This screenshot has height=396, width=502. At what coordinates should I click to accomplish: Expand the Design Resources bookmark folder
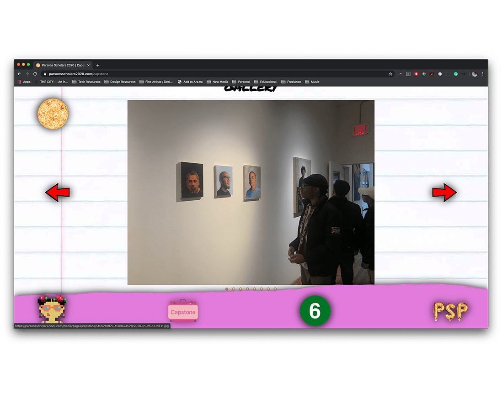(120, 82)
